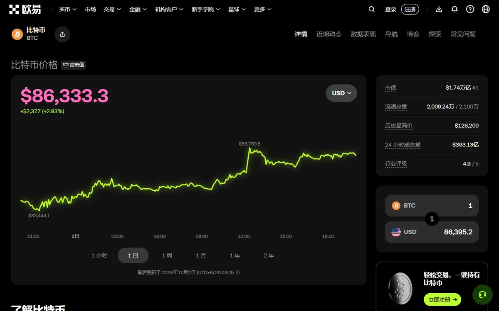Expand the 星球 menu
The image size is (499, 311).
237,9
